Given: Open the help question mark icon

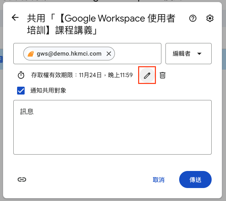Looking at the screenshot, I should coord(193,18).
